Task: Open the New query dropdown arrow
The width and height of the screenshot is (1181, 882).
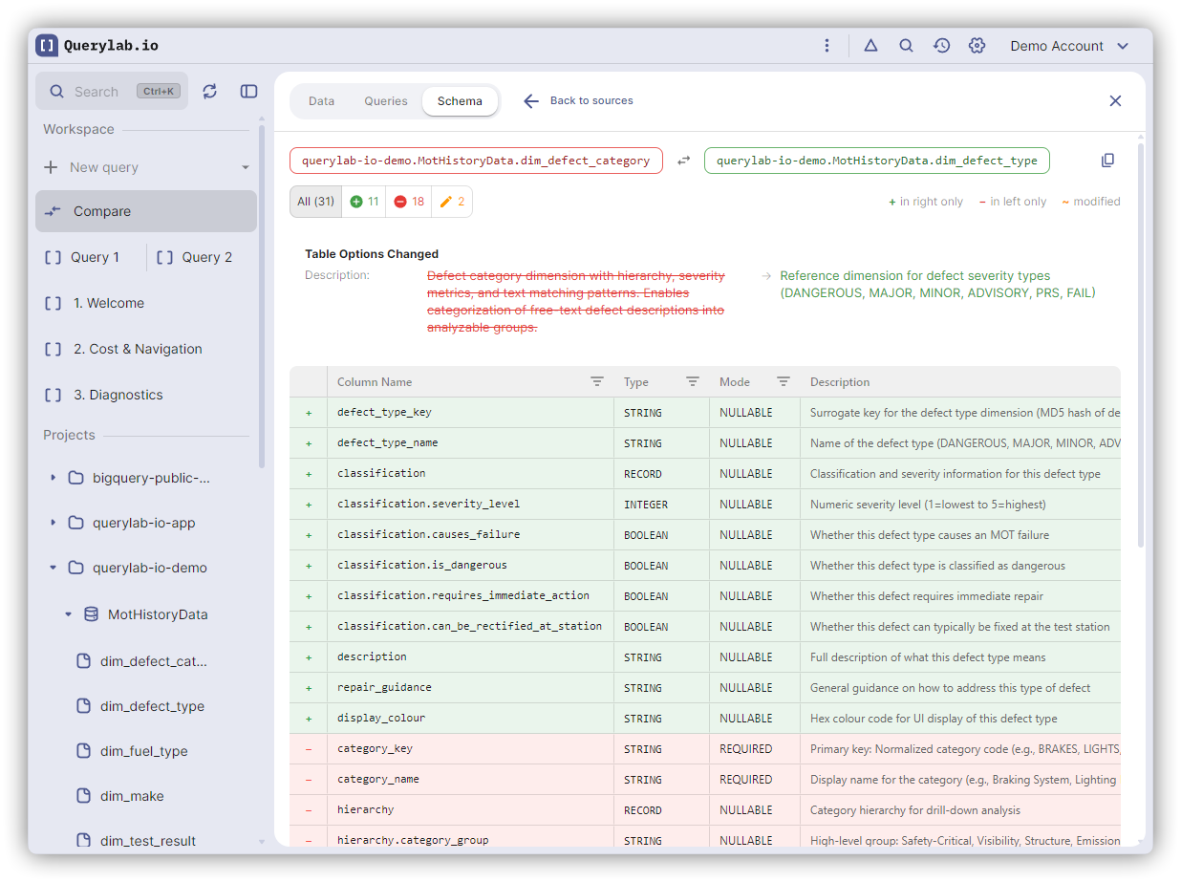Action: point(245,167)
